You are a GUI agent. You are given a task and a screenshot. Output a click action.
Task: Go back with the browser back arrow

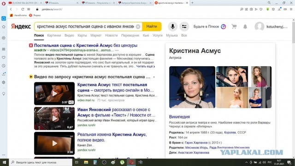tap(11, 9)
